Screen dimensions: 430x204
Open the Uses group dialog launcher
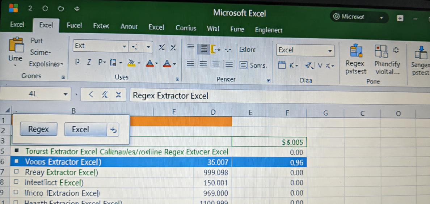177,79
